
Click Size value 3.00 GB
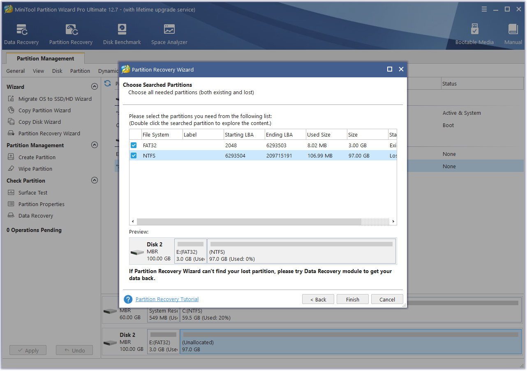pos(358,145)
